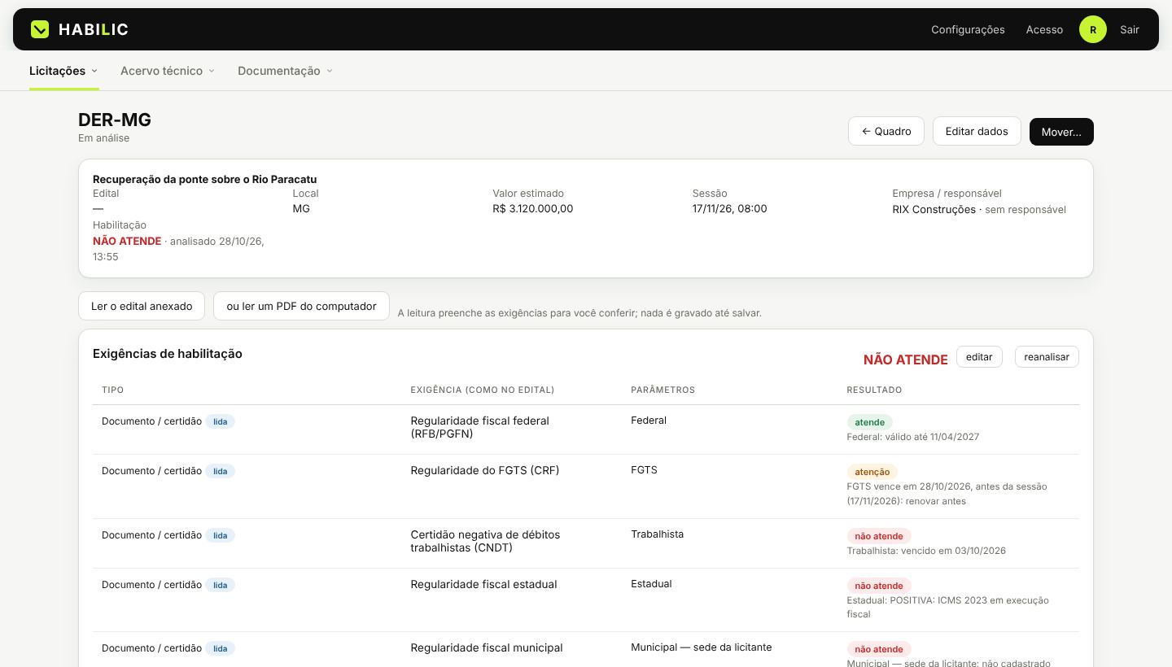Screen dimensions: 1172x667
Task: Click the RIX Construções company name
Action: [x=934, y=209]
